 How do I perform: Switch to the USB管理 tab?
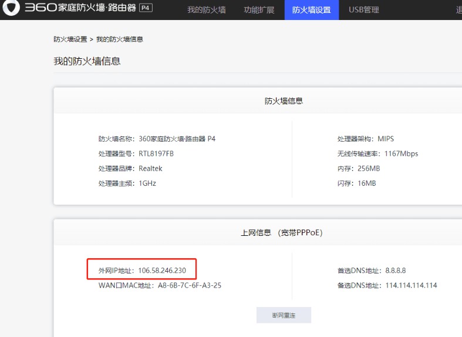pos(364,10)
